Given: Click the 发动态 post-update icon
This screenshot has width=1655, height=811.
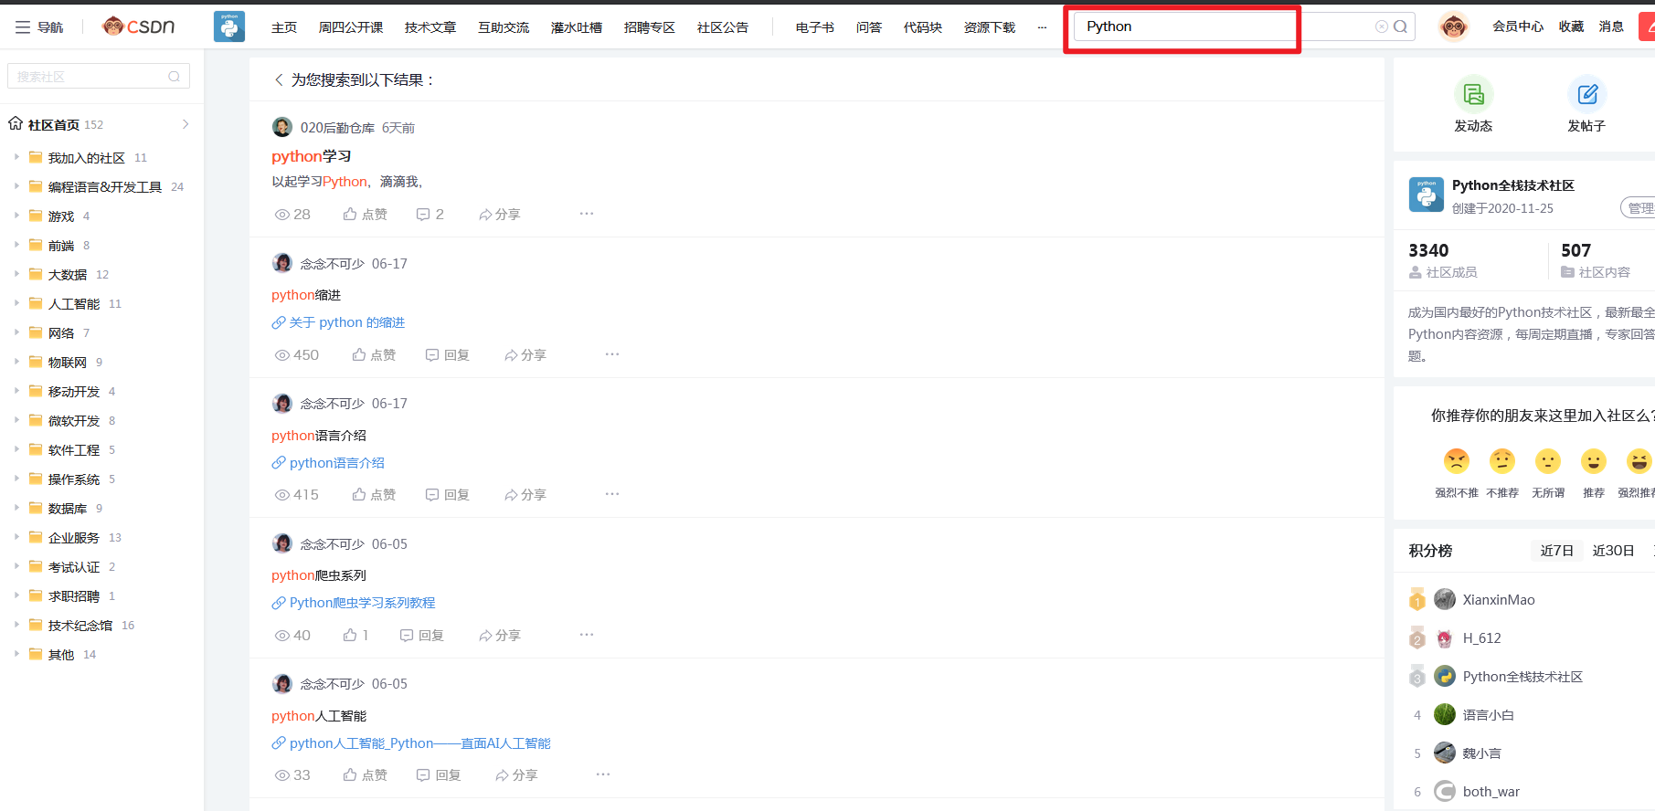Looking at the screenshot, I should pos(1473,94).
